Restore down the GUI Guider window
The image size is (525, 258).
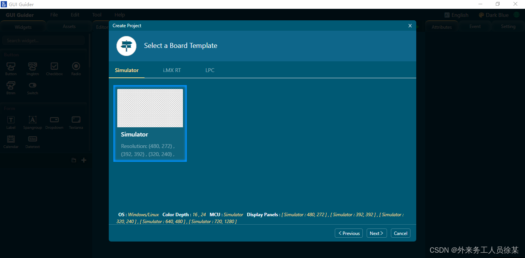(x=498, y=4)
